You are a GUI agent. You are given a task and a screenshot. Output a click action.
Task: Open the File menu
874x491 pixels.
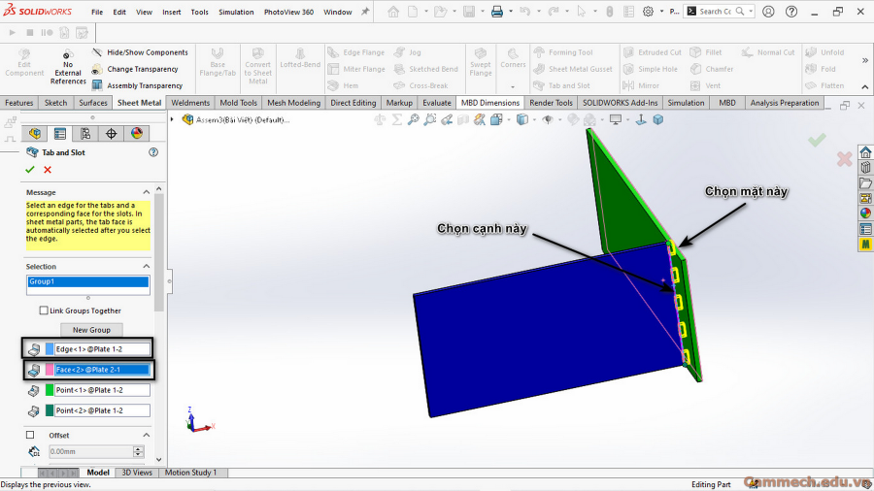[x=97, y=12]
